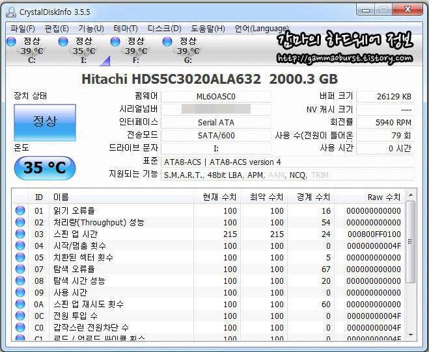Click rotation rate field 5940 RPM
Image resolution: width=429 pixels, height=352 pixels.
coord(385,123)
